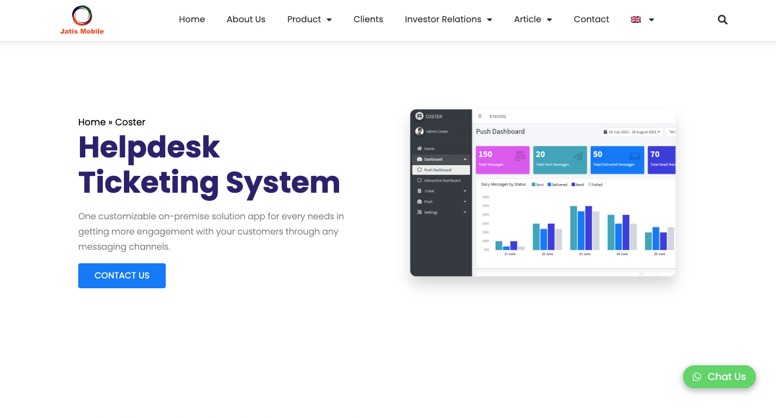
Task: Open the search magnifier icon
Action: (722, 20)
